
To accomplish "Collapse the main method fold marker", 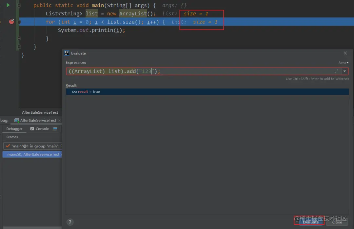I will [x=19, y=5].
